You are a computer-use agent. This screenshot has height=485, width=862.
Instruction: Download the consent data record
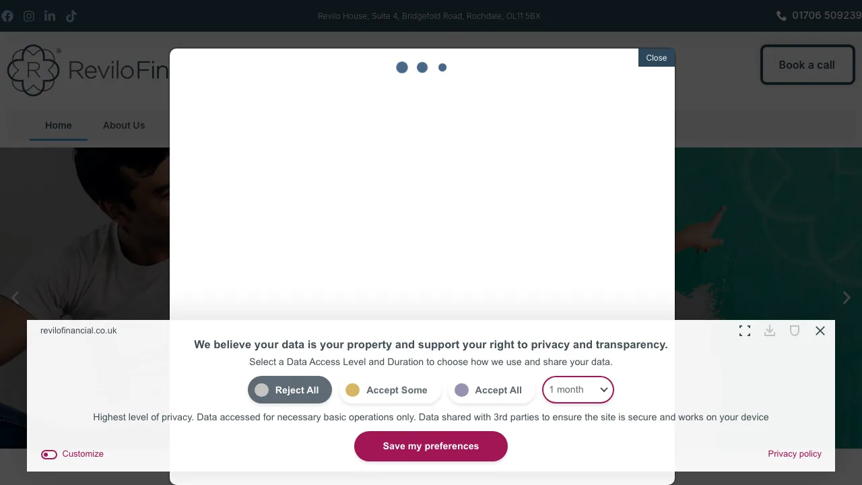coord(770,331)
